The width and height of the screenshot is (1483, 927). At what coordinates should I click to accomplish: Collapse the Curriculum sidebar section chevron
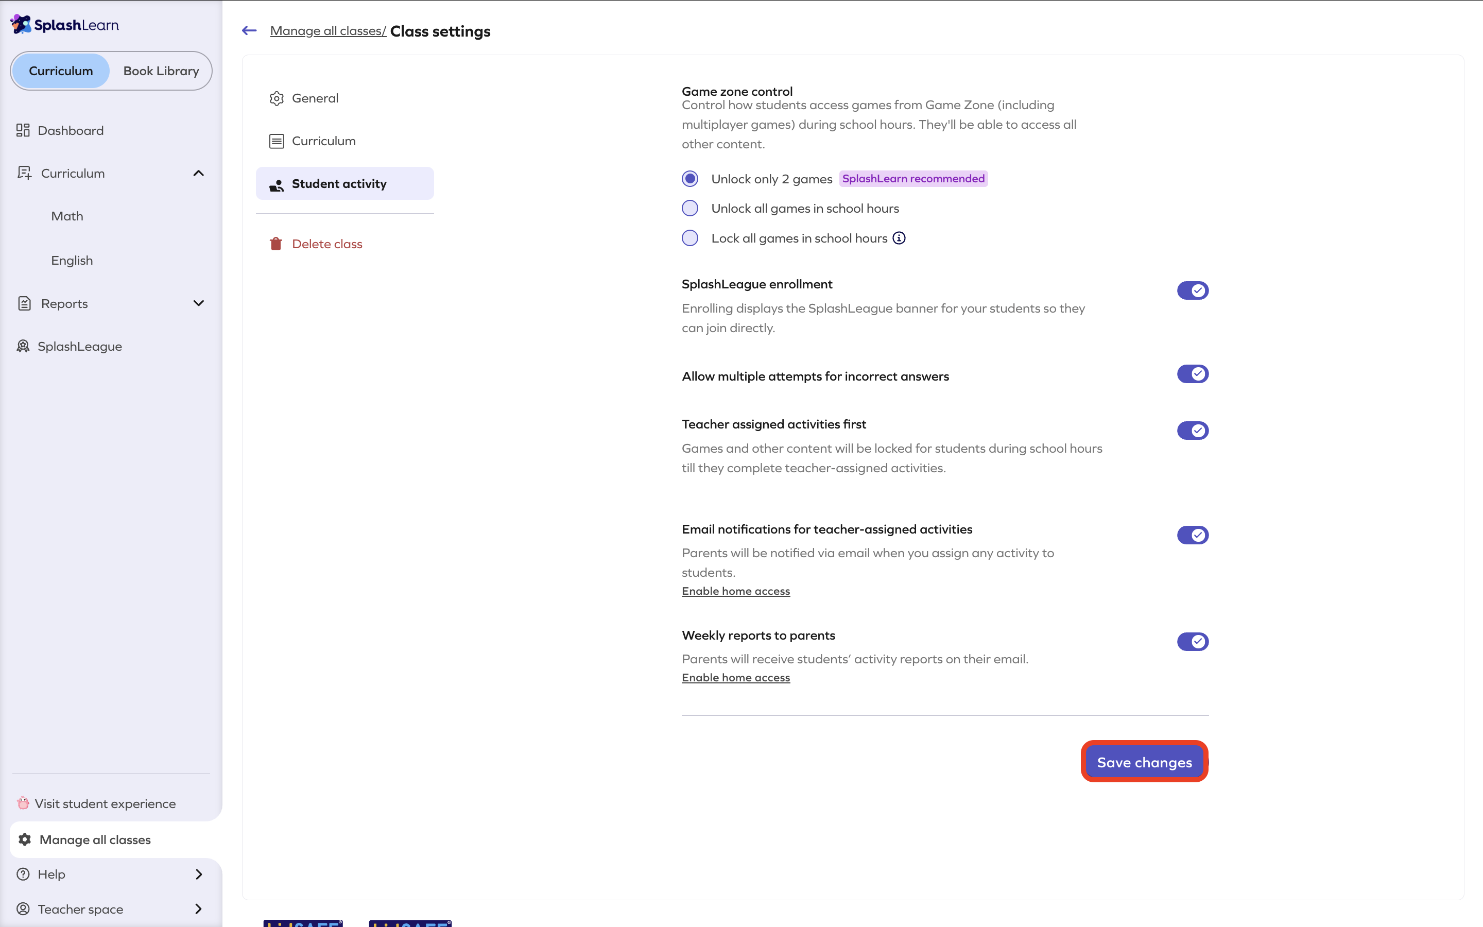point(199,174)
